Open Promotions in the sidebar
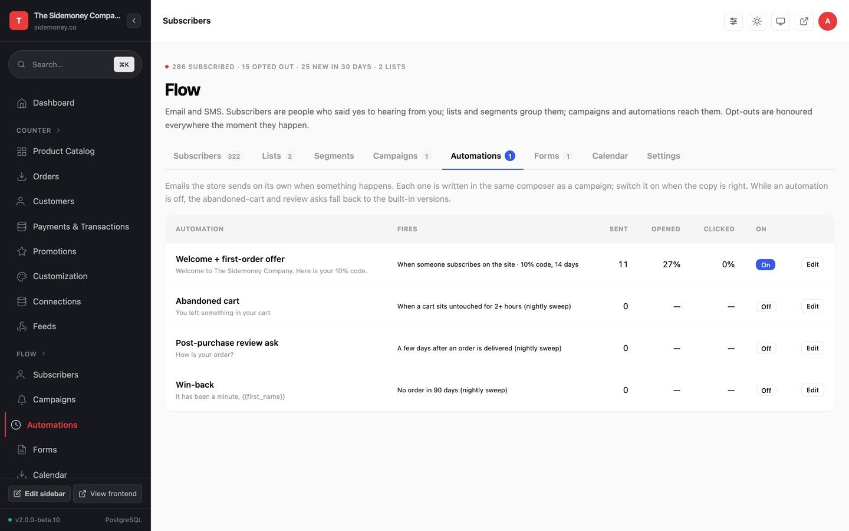Screen dimensions: 849x531 [75, 251]
